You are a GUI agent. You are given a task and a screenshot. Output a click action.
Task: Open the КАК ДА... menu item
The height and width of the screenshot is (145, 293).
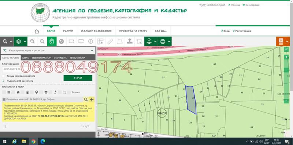(161, 31)
